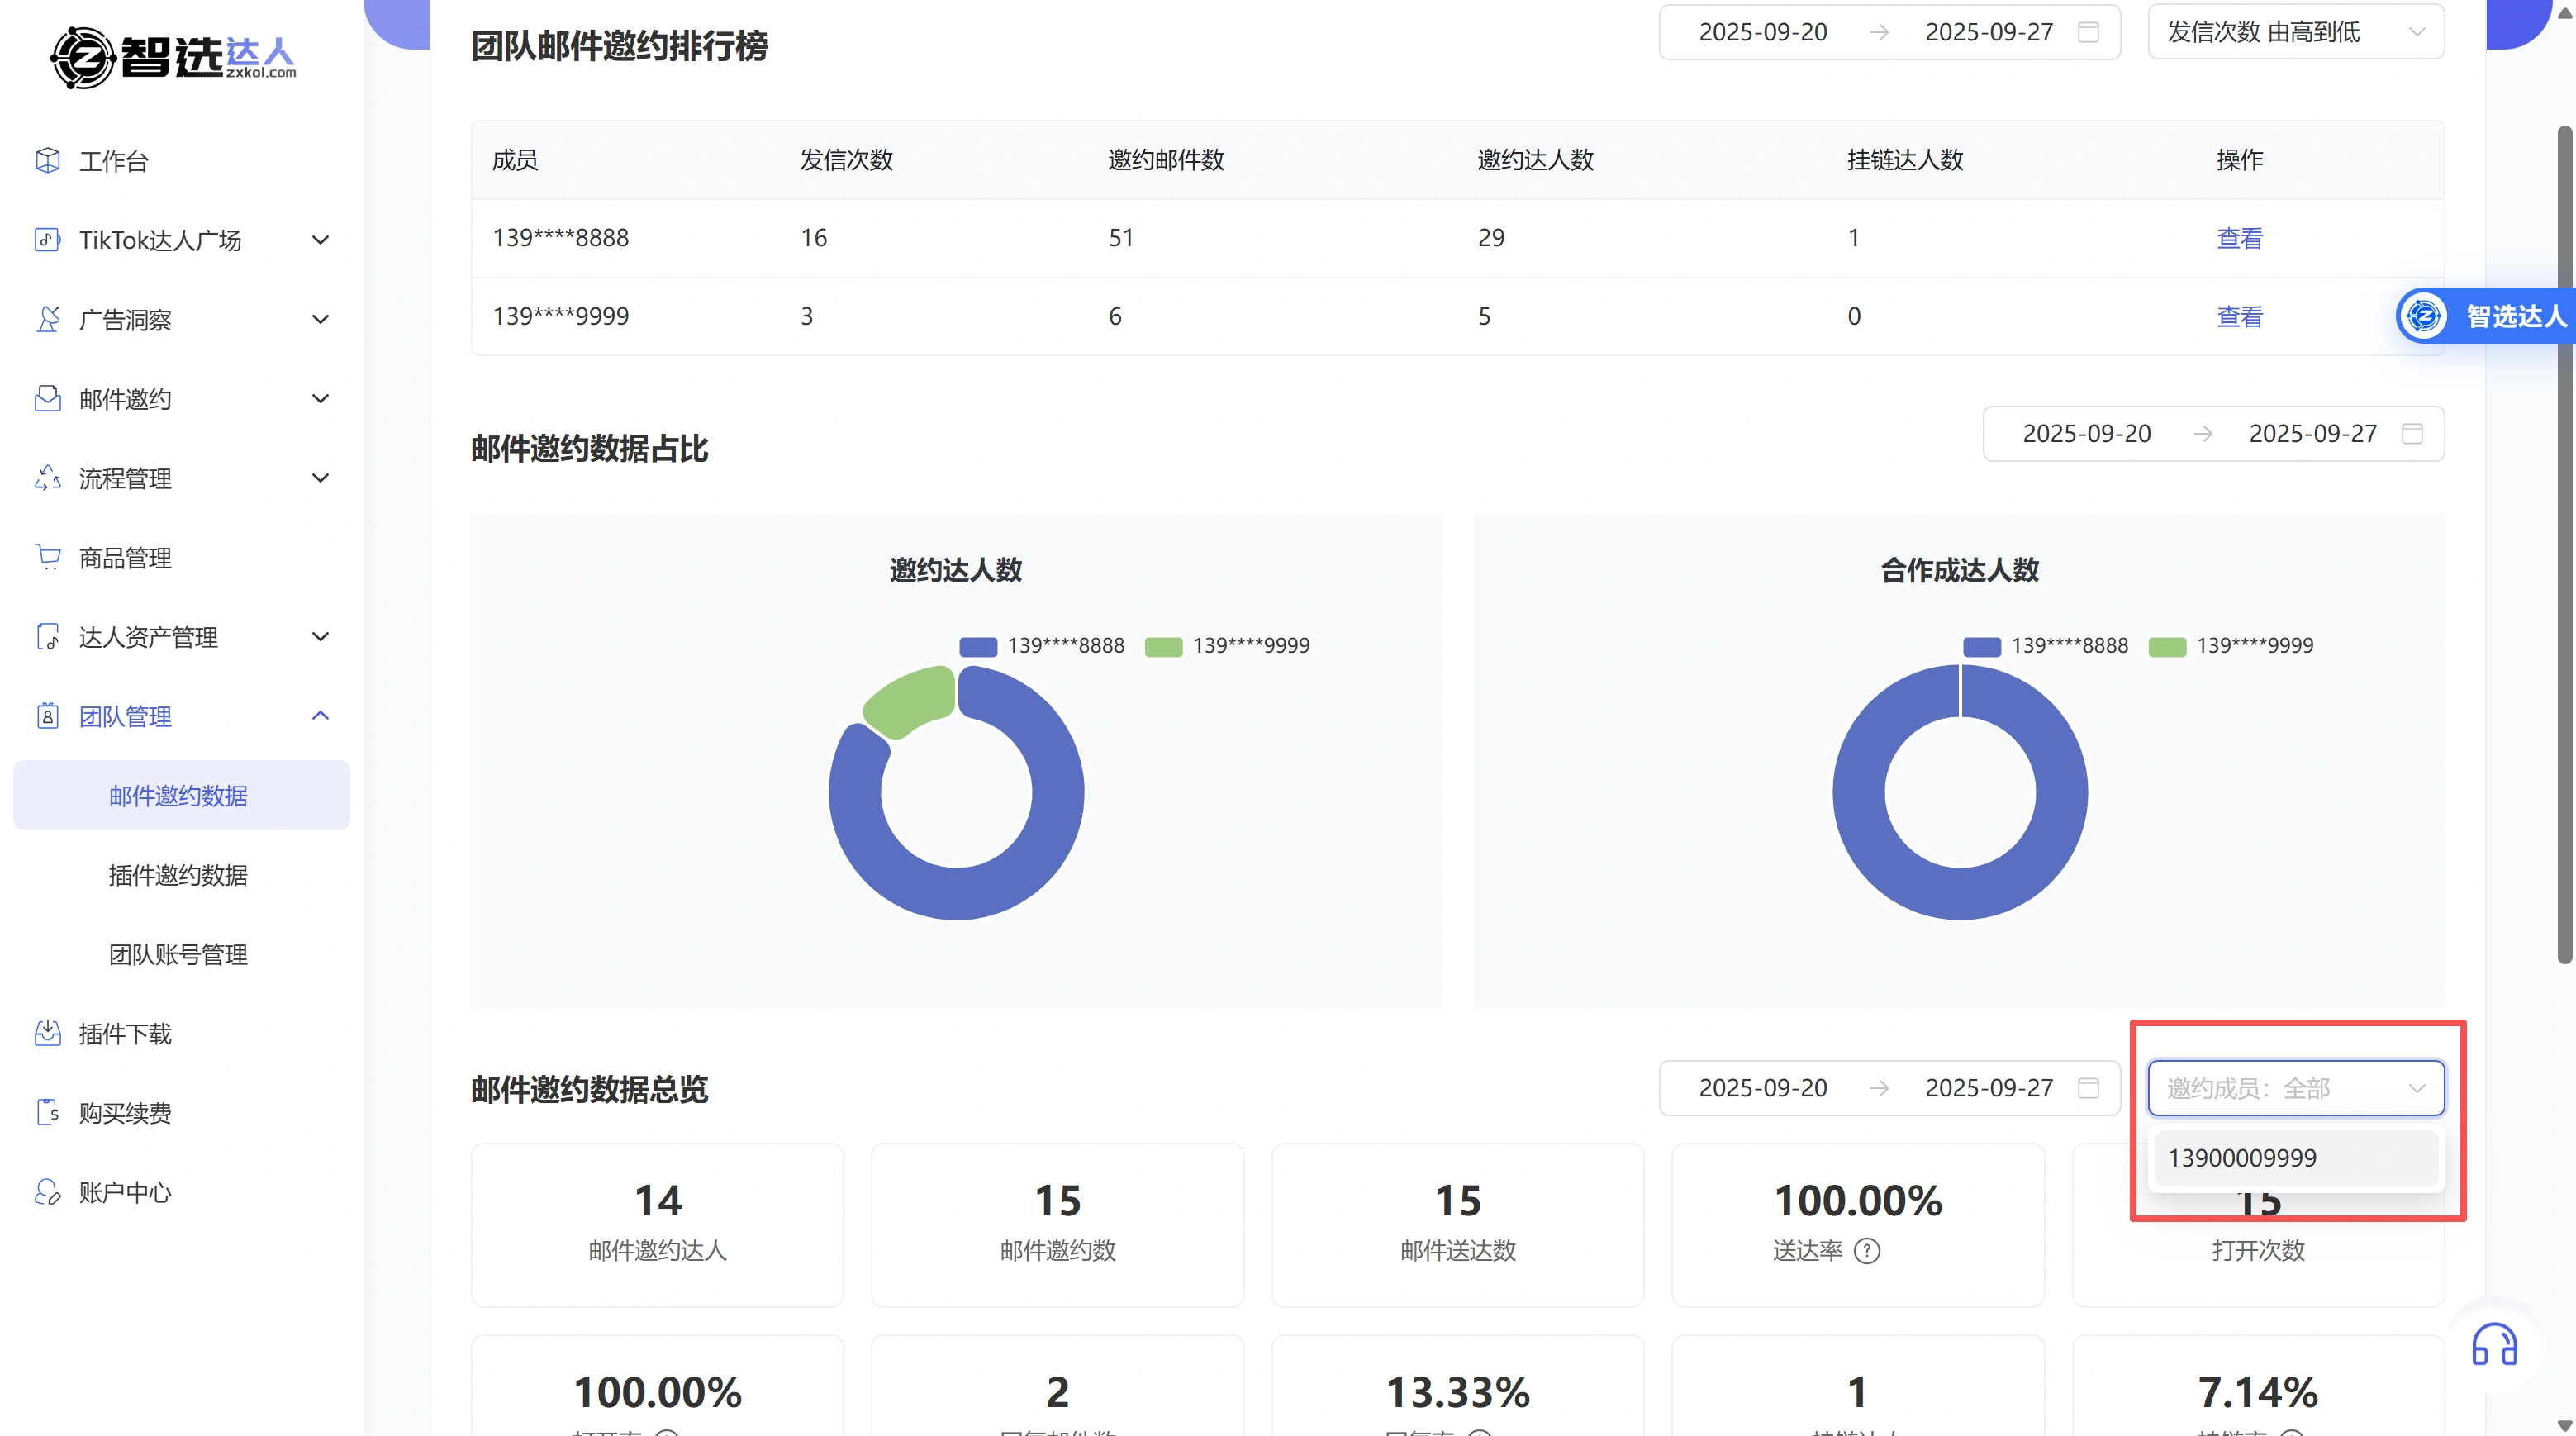Open the 发信次数 由高到低 sort dropdown

2295,32
